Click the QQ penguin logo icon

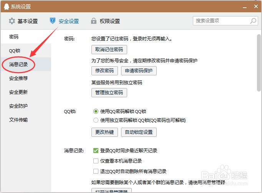(x=7, y=7)
